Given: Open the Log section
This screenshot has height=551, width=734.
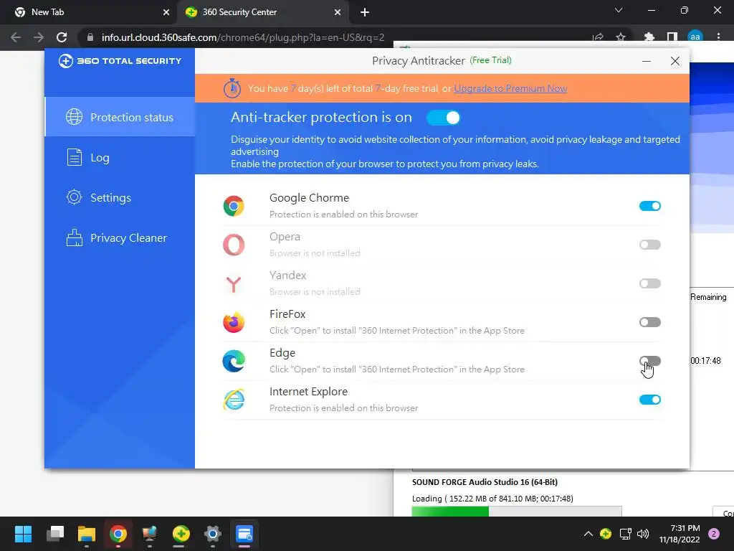Looking at the screenshot, I should [120, 157].
